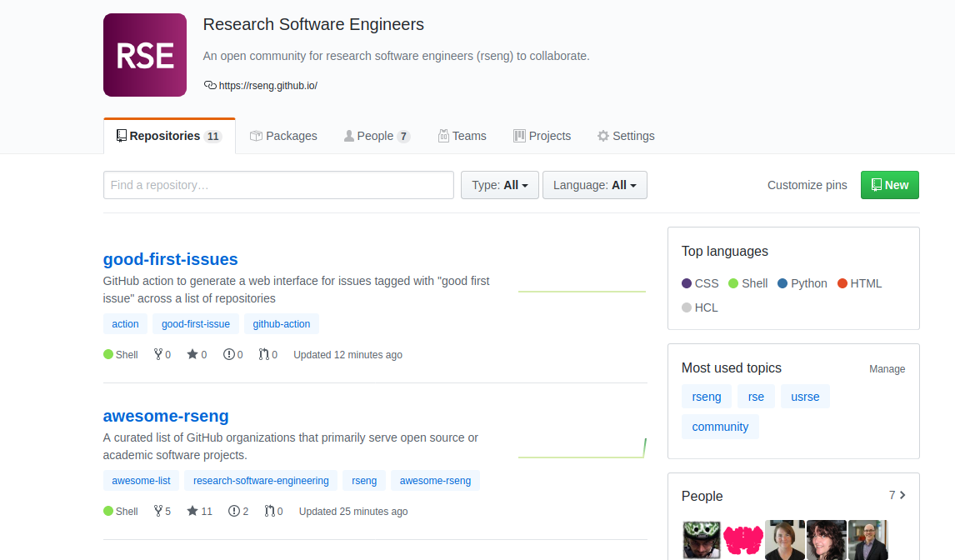Screen dimensions: 955x560
Task: Click the awesome-rseng activity sparkline
Action: click(582, 447)
